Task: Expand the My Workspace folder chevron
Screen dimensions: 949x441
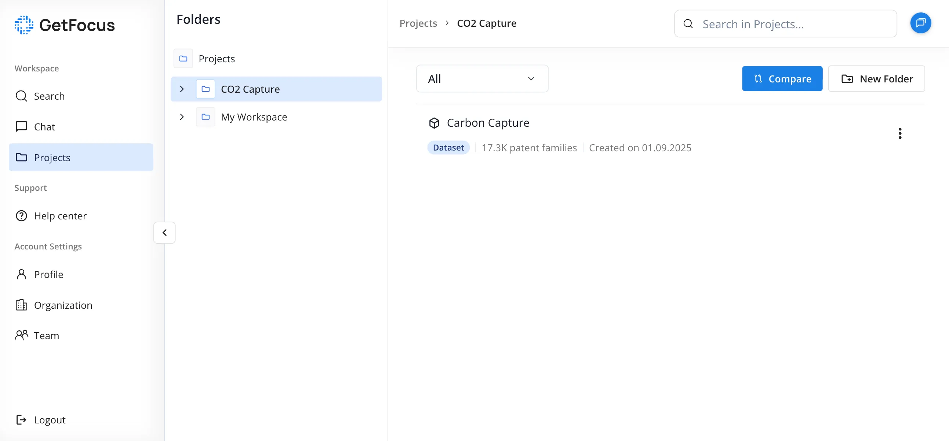Action: [182, 117]
